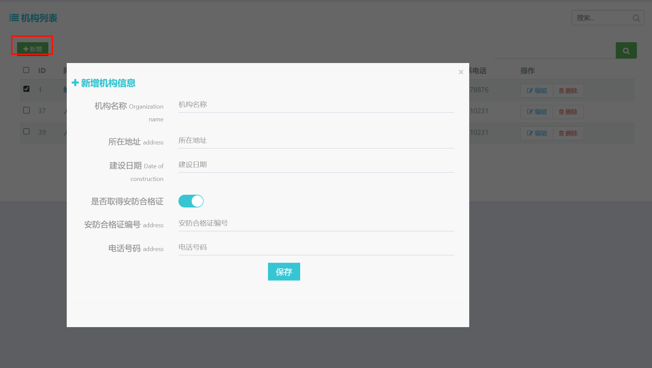Check the checkbox for row ID 39

click(x=26, y=131)
